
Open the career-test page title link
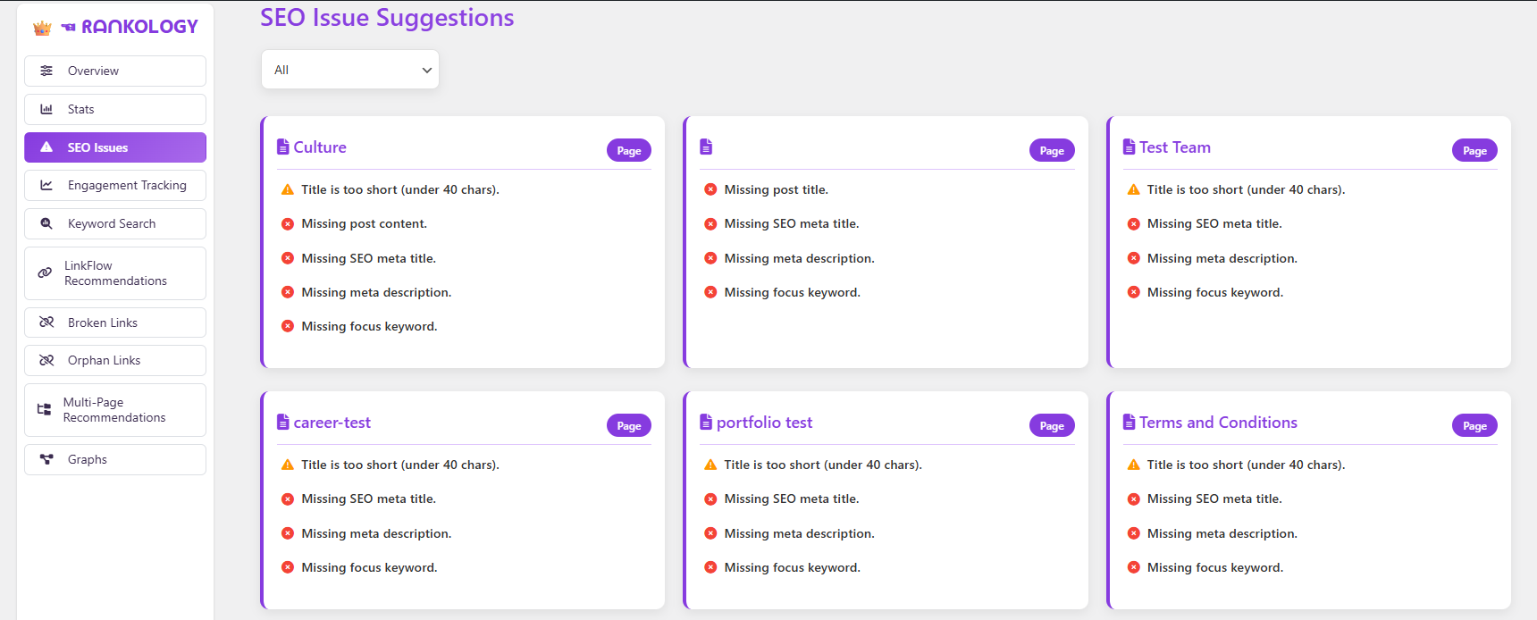332,423
